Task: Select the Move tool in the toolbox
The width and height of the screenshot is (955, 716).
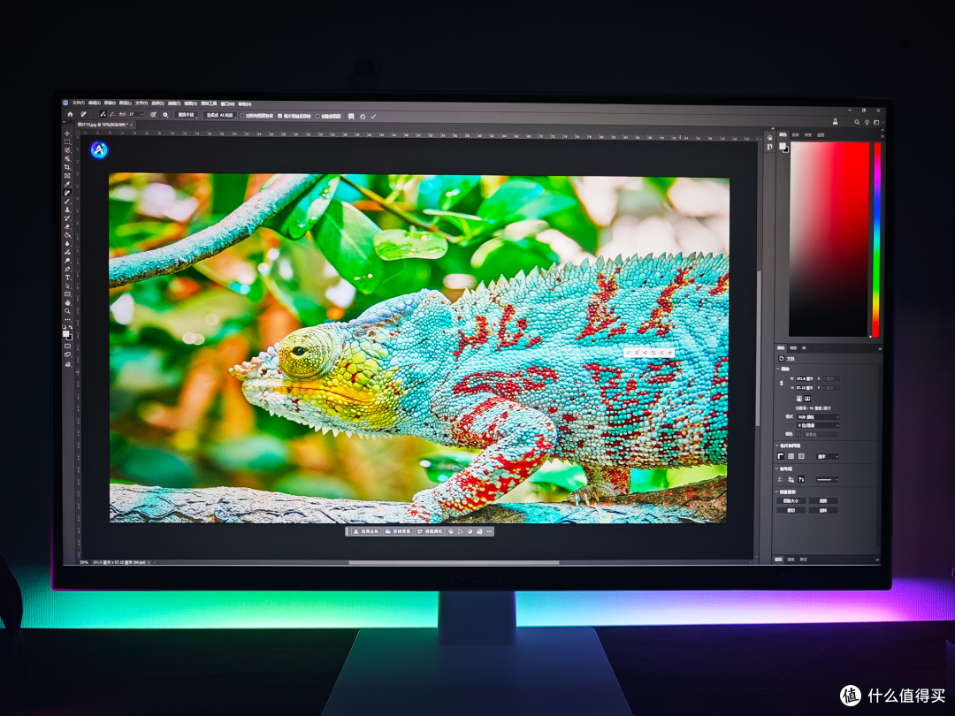Action: coord(67,133)
